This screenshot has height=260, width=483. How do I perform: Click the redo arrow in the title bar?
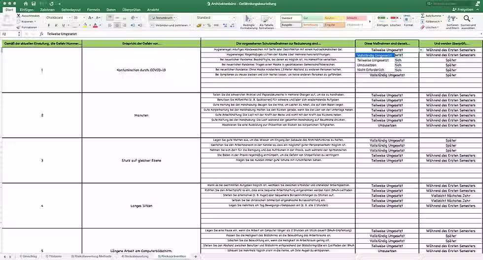(51, 3)
